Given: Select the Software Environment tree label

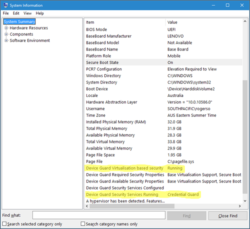Looking at the screenshot, I should (30, 40).
